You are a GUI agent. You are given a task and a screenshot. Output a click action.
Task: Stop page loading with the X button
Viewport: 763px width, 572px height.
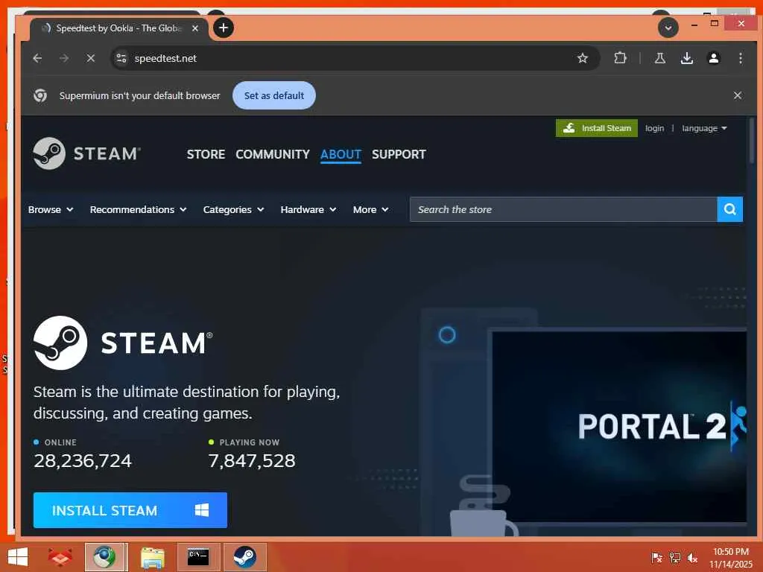[90, 58]
